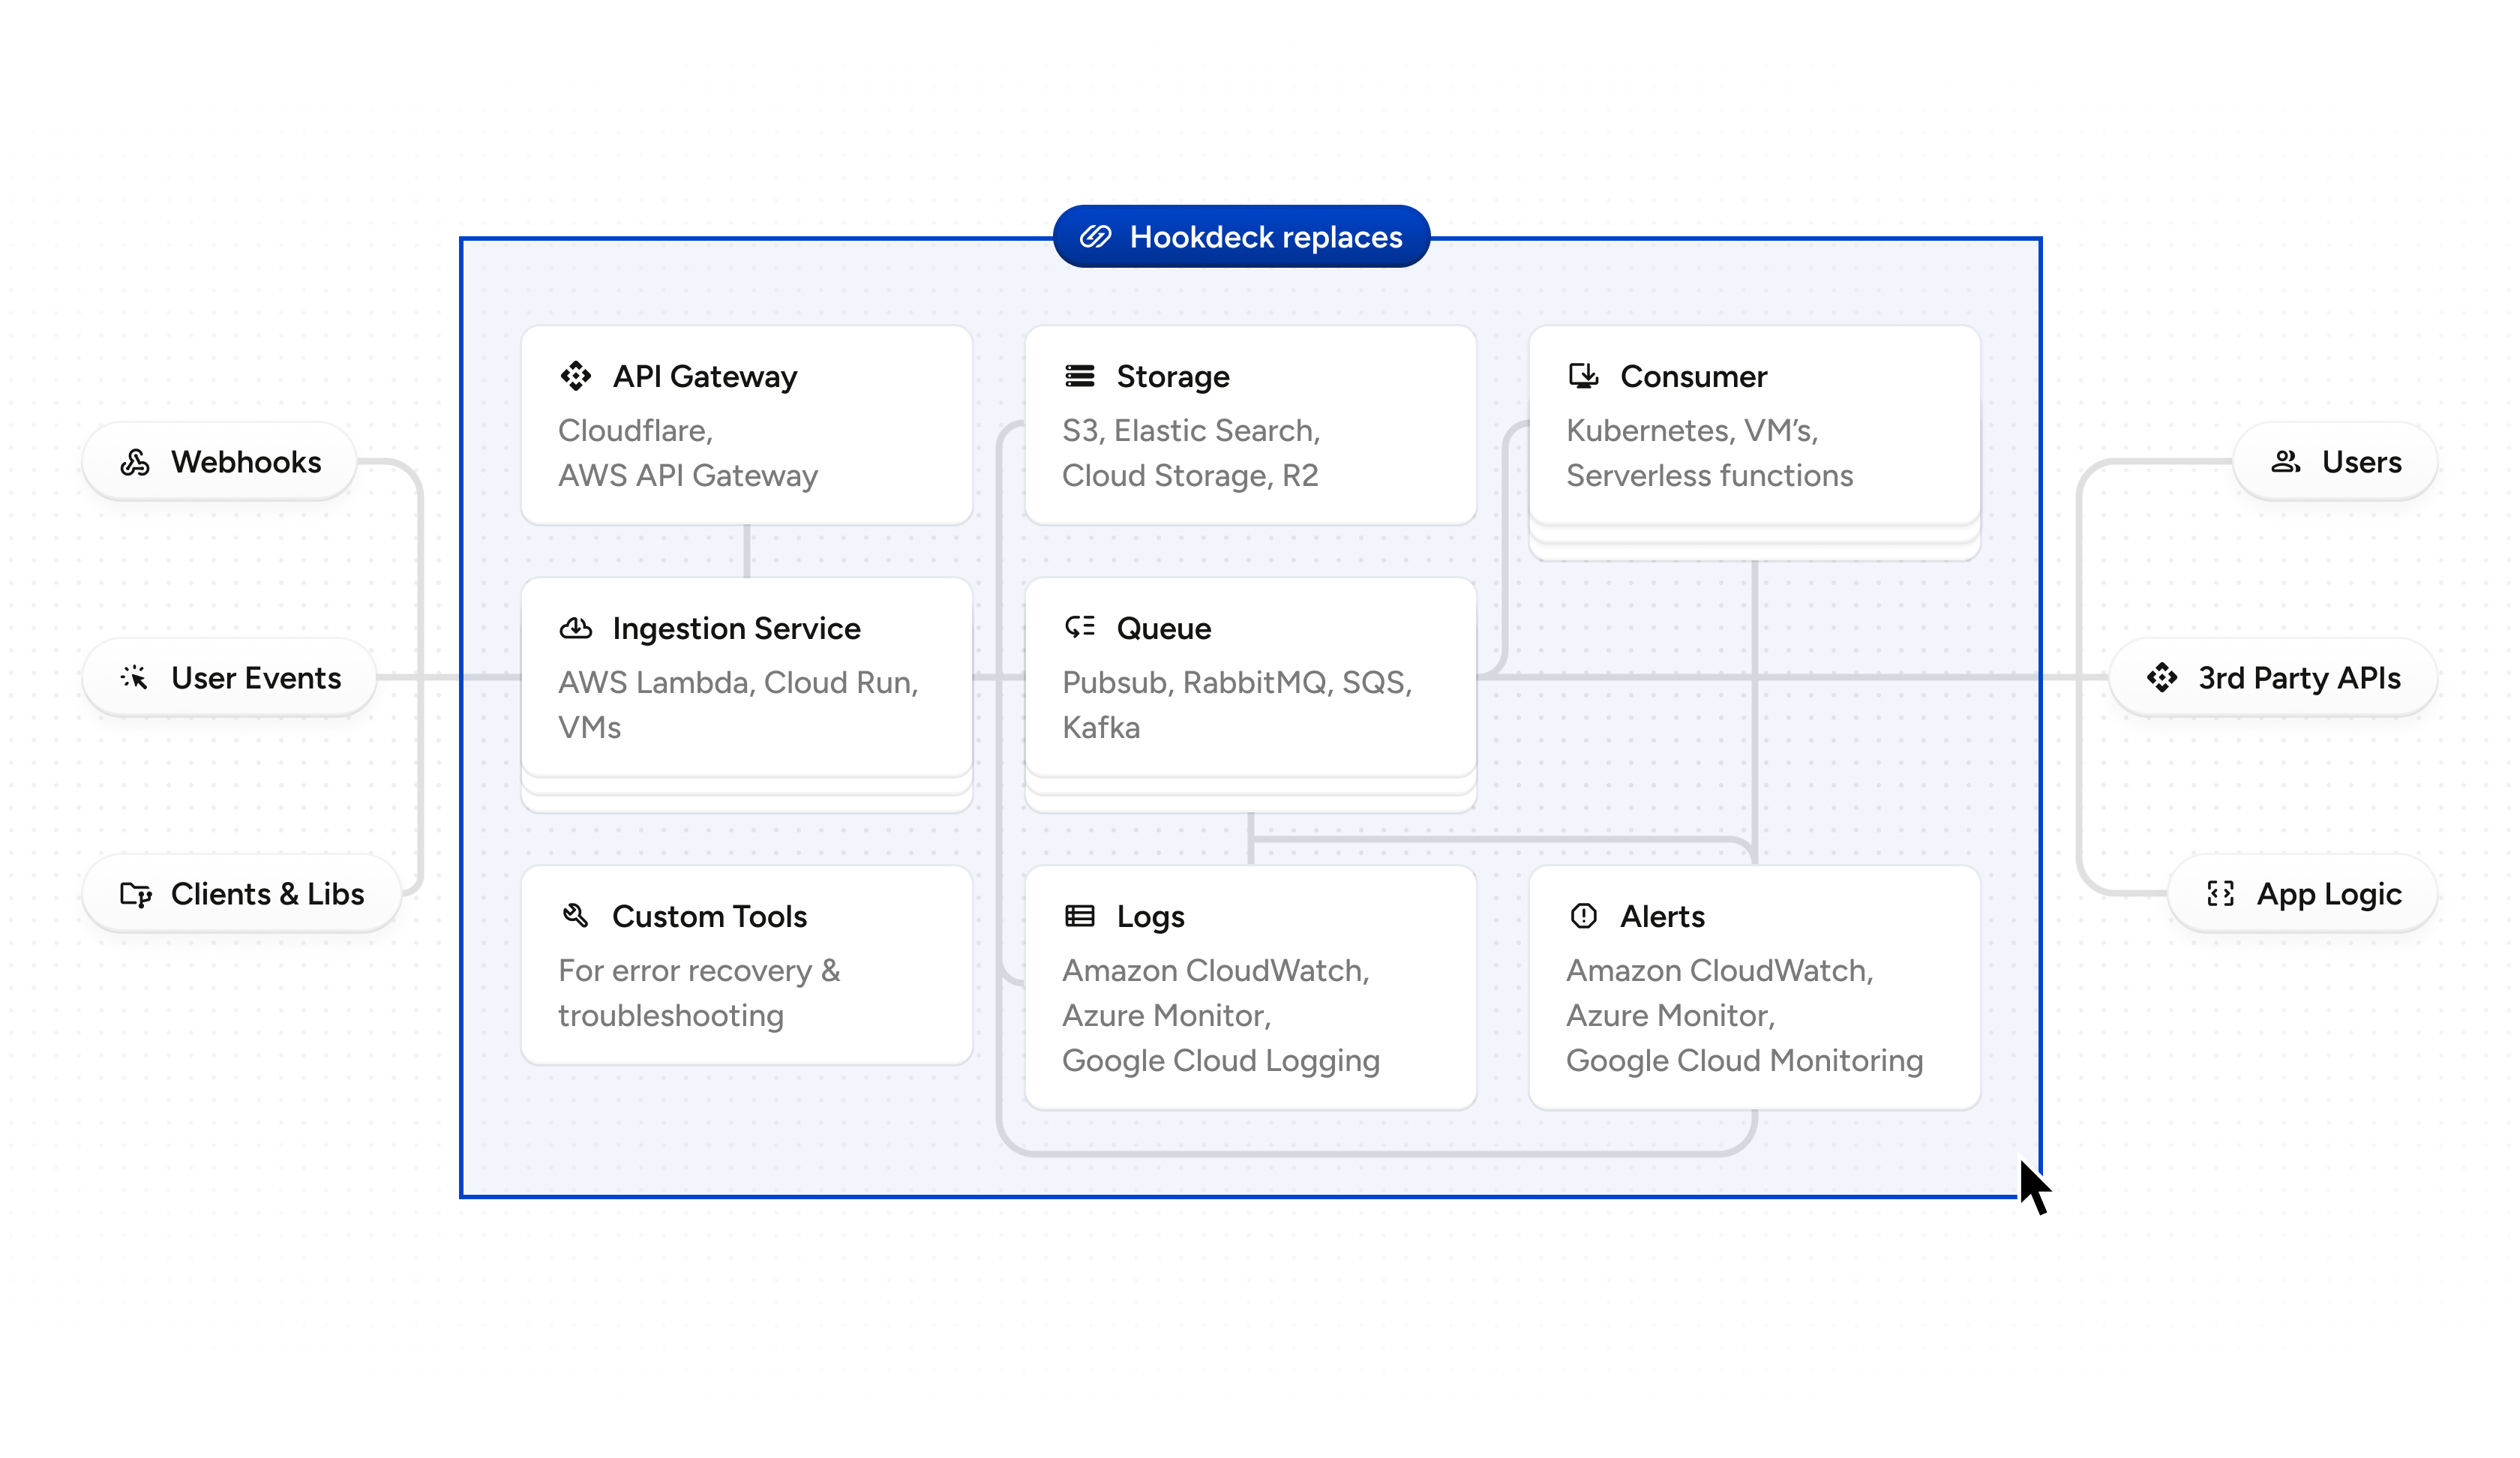Click the Cloudflare, AWS API Gateway description

(x=687, y=453)
